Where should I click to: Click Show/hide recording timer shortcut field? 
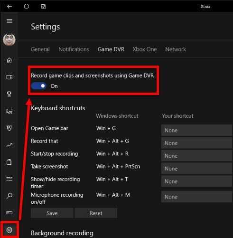197,181
